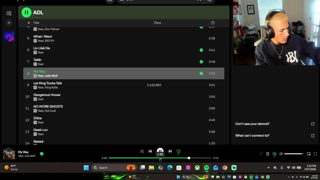The width and height of the screenshot is (320, 180).
Task: Select the Tallër track title
Action: [x=37, y=60]
